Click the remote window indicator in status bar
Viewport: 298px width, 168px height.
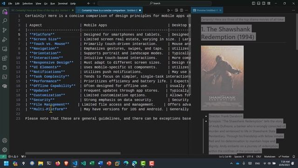(x=3, y=157)
